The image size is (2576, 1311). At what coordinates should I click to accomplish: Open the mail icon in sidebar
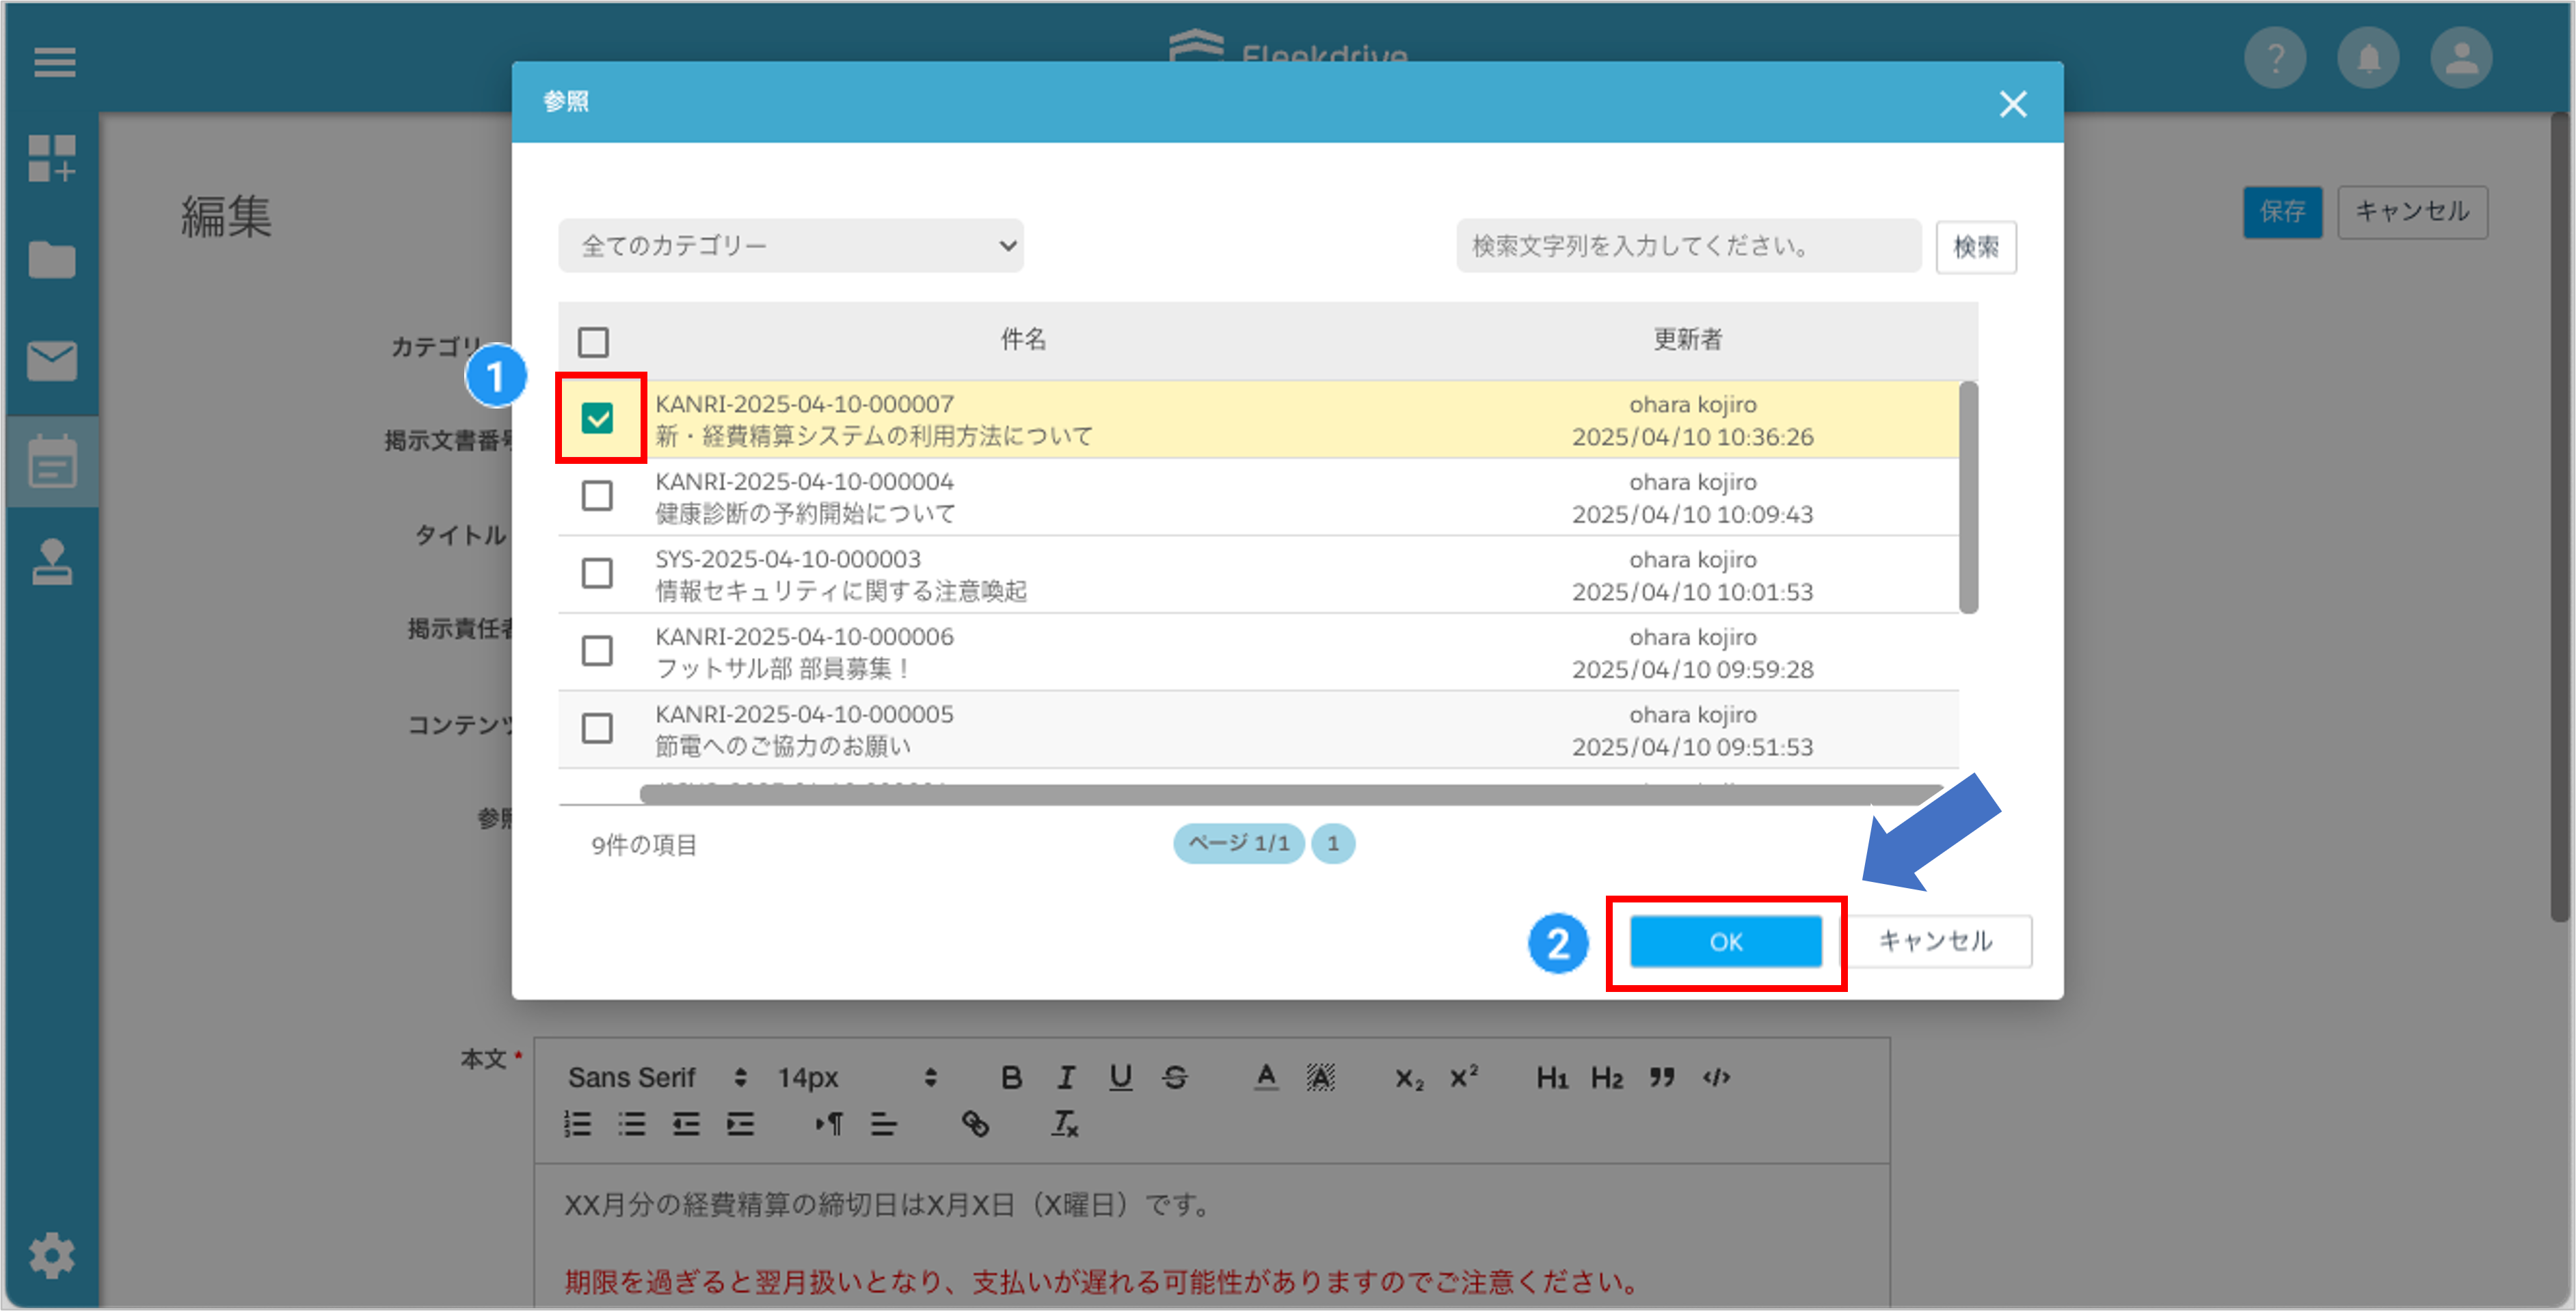tap(52, 361)
